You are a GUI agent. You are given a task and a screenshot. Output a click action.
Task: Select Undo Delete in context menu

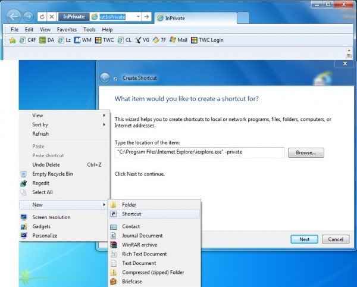tap(65, 165)
